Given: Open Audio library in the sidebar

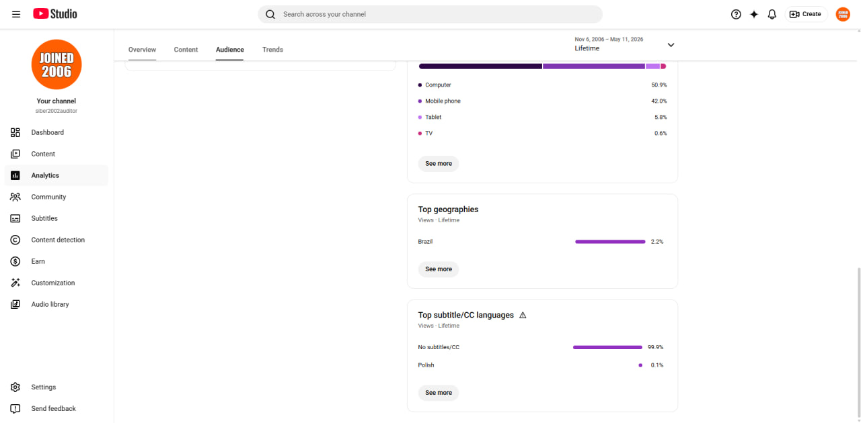Looking at the screenshot, I should click(57, 304).
